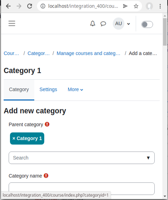Open the notifications bell
The image size is (168, 200).
click(x=93, y=23)
